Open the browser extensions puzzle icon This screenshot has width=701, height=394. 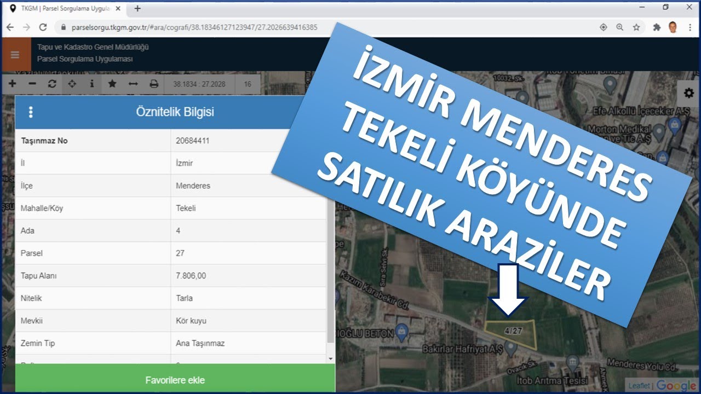[657, 27]
